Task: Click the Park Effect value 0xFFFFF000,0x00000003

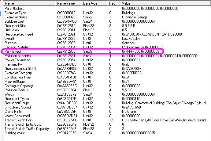Action: (x=140, y=51)
